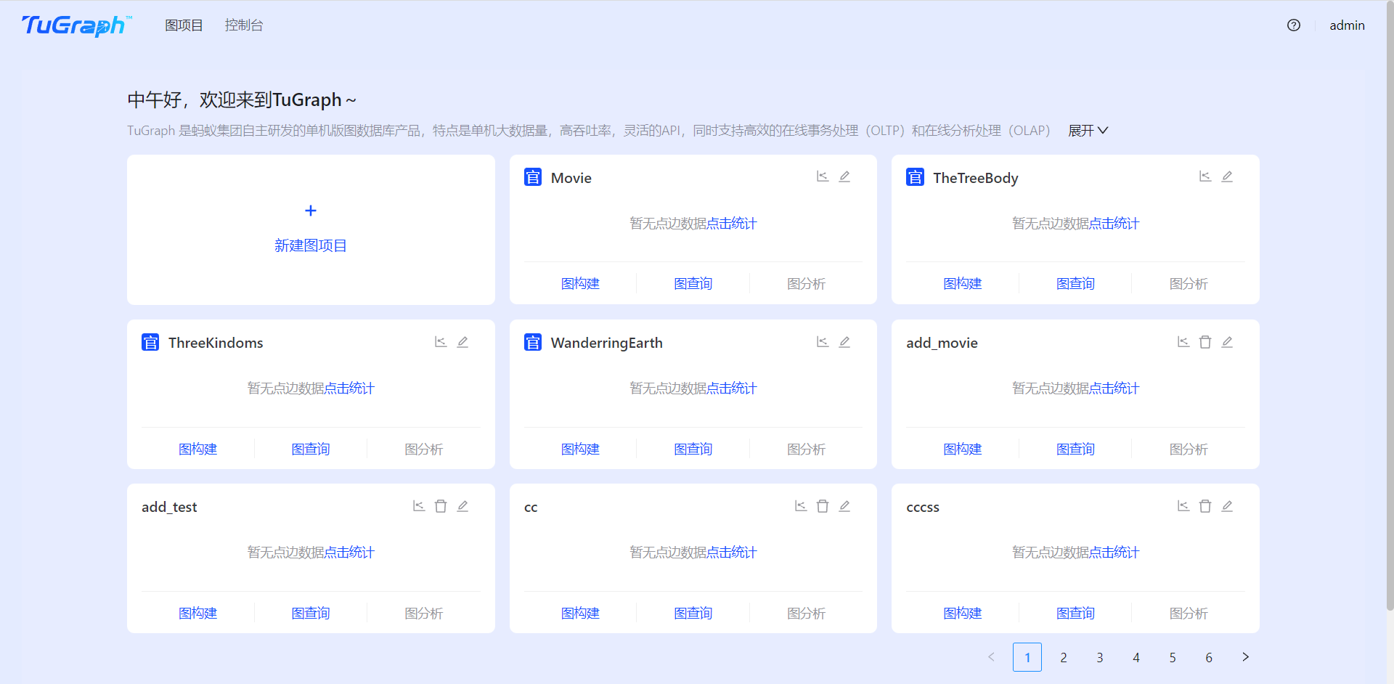Image resolution: width=1394 pixels, height=684 pixels.
Task: Open 图查询 for add_test
Action: 311,614
